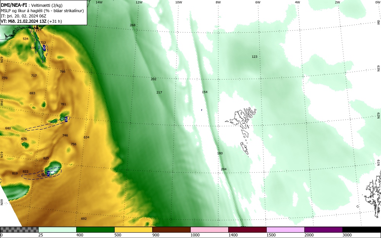This screenshot has height=238, width=381.
Task: Click the 6W longitude label
Action: [x=258, y=2]
